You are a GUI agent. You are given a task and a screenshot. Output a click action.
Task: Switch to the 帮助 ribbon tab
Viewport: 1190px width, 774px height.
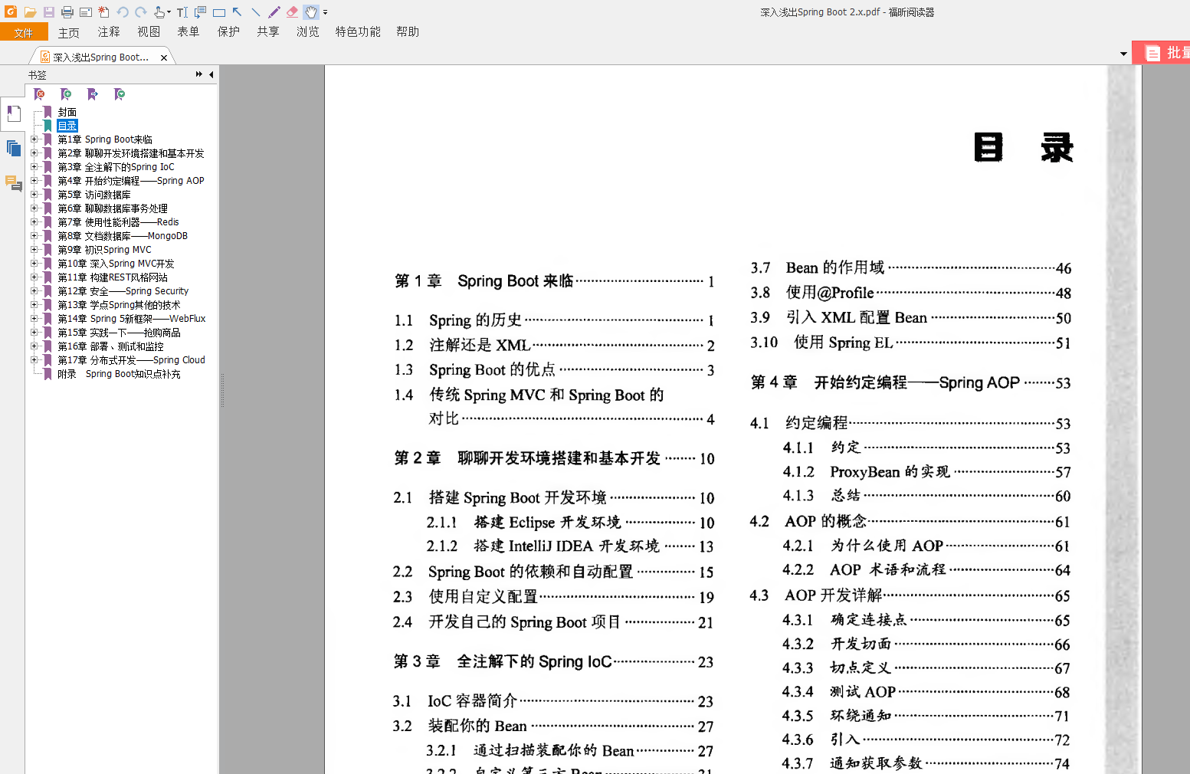[x=408, y=32]
